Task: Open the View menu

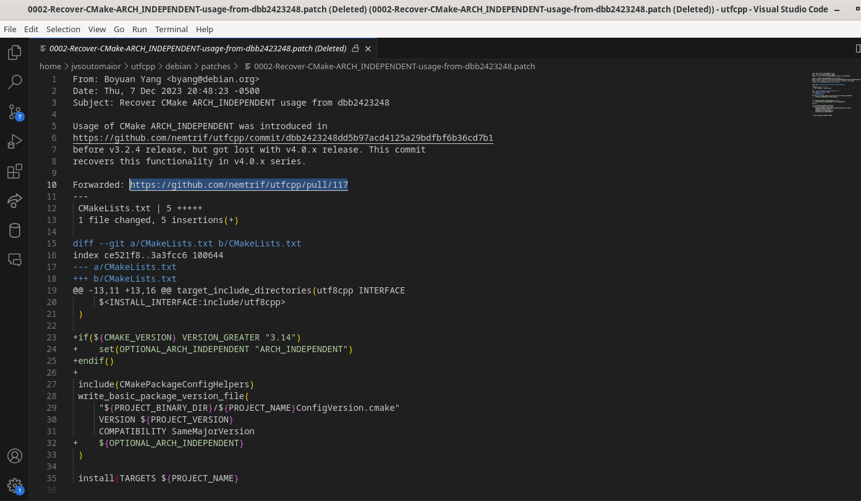Action: tap(97, 29)
